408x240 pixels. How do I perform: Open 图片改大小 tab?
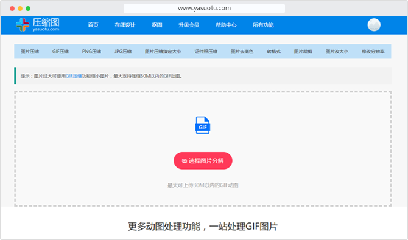pos(337,52)
